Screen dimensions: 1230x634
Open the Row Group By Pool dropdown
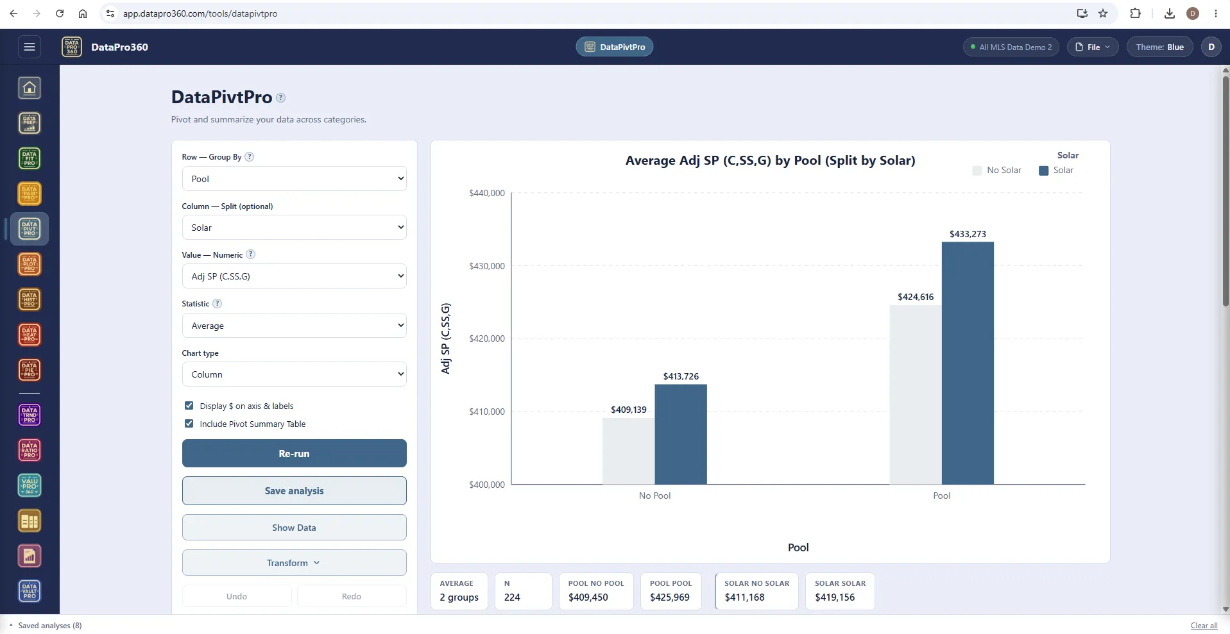pyautogui.click(x=294, y=179)
